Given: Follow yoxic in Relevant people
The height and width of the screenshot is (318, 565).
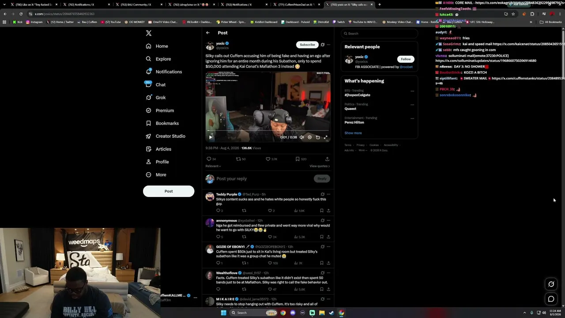Looking at the screenshot, I should click(406, 59).
